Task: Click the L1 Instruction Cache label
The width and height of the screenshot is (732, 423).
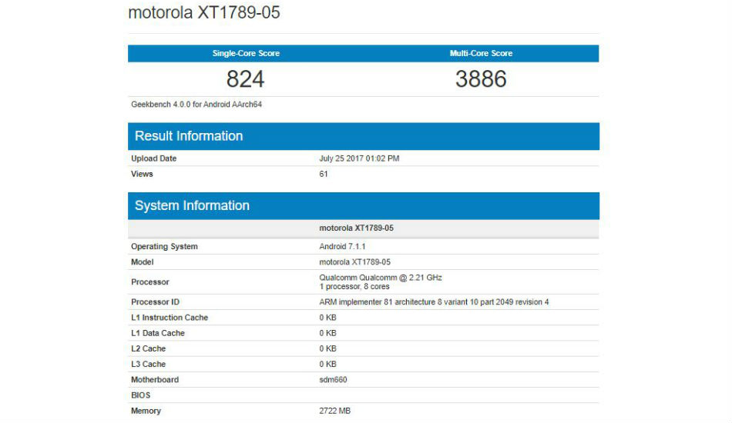Action: coord(170,317)
